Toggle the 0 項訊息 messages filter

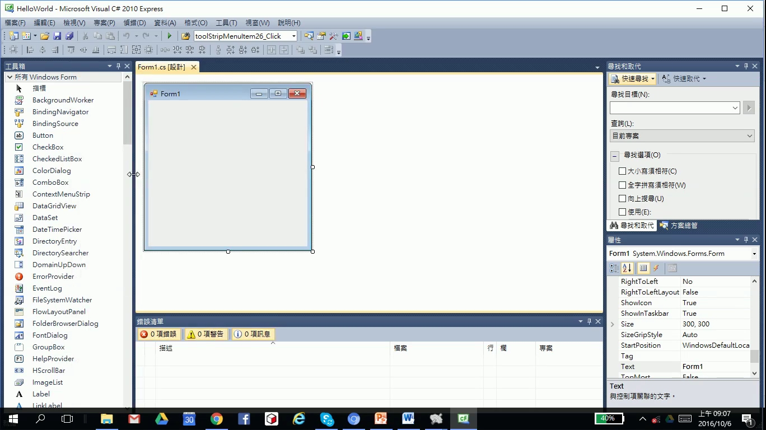pyautogui.click(x=253, y=334)
